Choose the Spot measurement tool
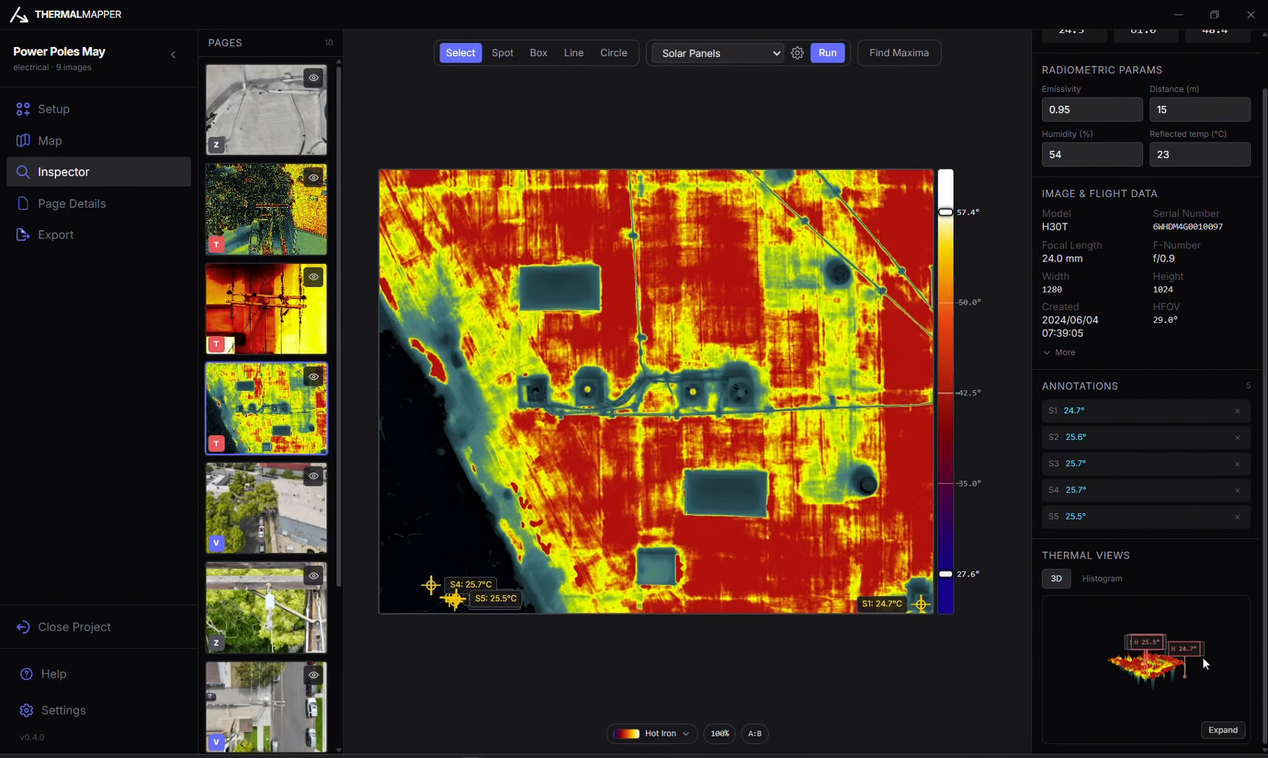 [503, 53]
